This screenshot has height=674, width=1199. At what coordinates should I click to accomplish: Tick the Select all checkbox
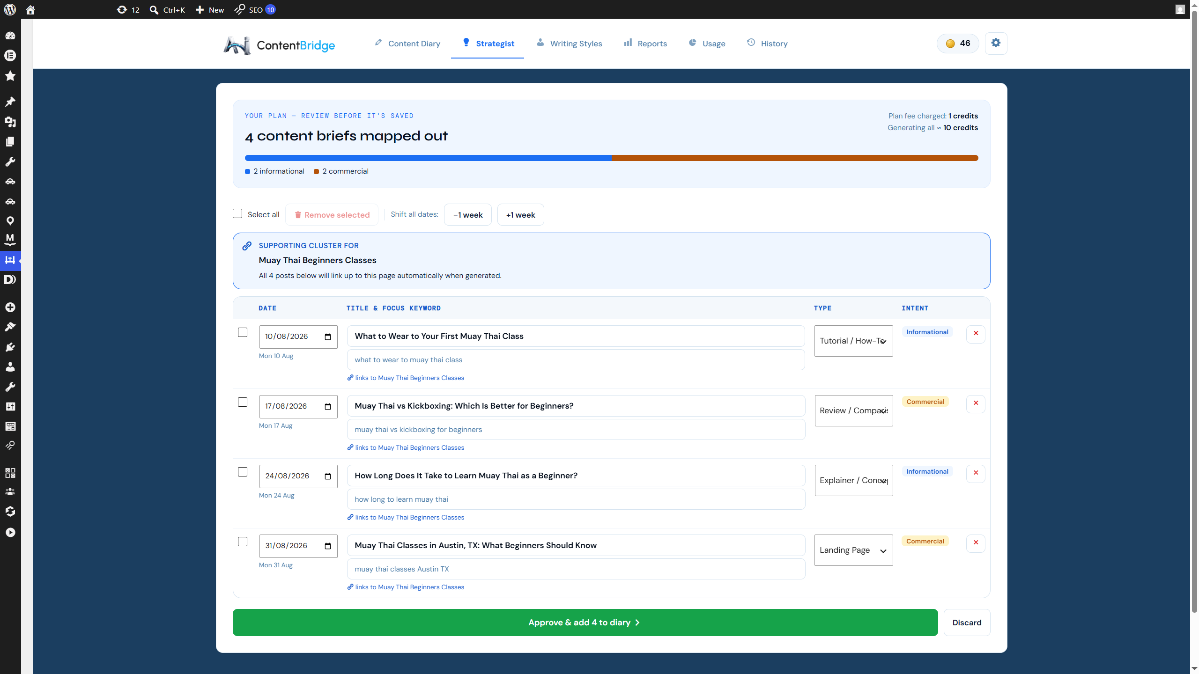pyautogui.click(x=237, y=213)
